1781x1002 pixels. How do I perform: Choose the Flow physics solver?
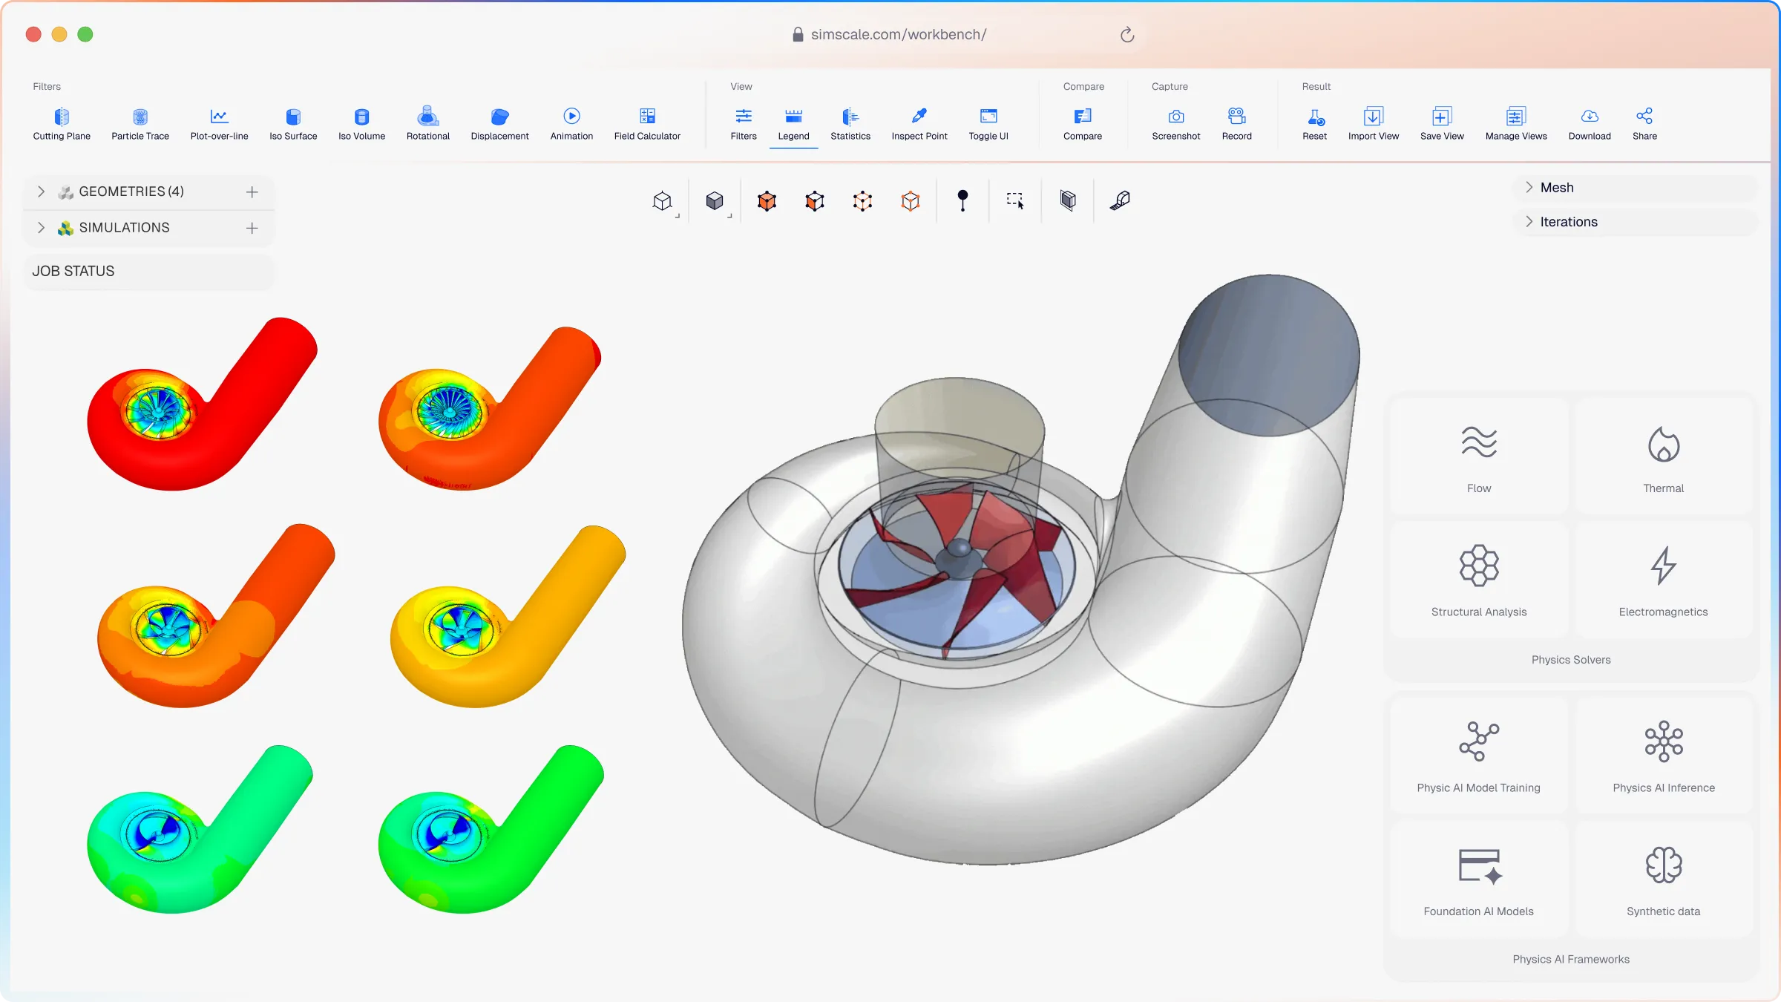[1479, 456]
